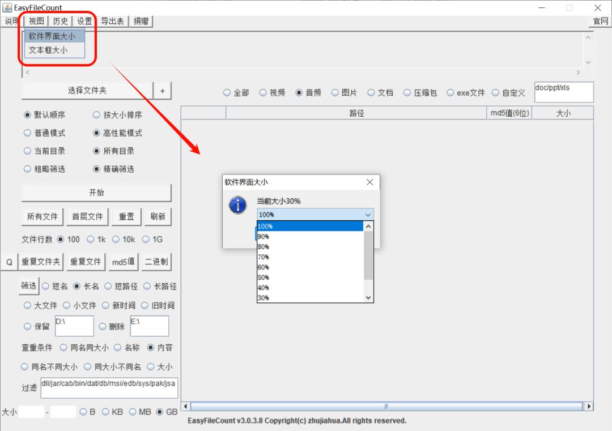Choose 软件界面大小 menu entry
Viewport: 612px width, 431px height.
[54, 36]
